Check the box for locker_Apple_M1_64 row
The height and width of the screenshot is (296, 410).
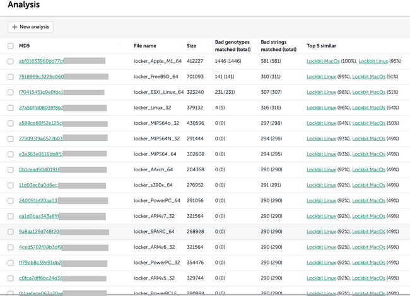pos(11,61)
